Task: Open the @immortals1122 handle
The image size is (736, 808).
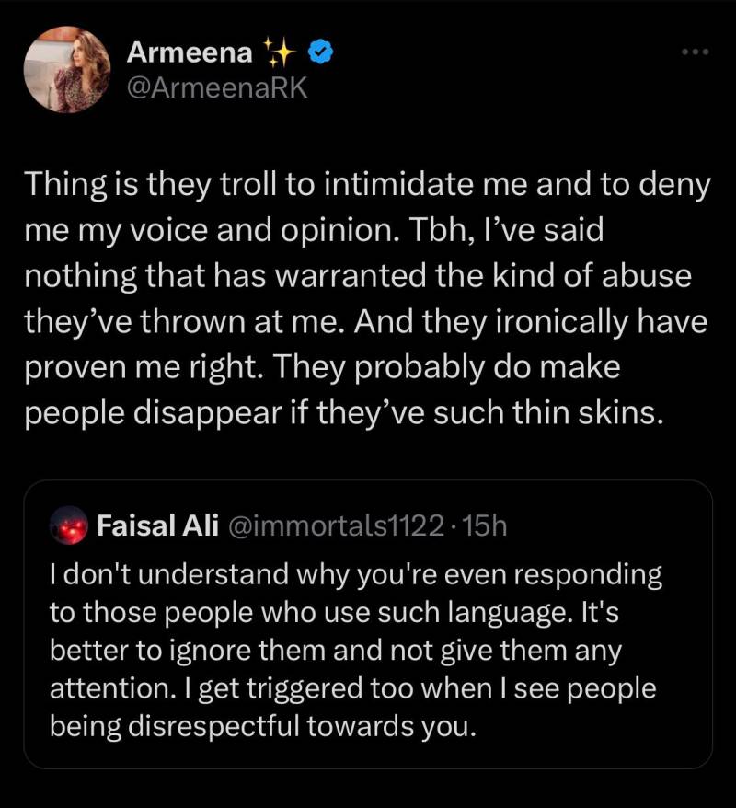Action: [336, 525]
